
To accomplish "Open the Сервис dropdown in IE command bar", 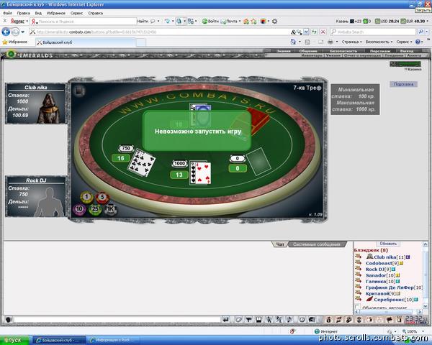I will [404, 42].
